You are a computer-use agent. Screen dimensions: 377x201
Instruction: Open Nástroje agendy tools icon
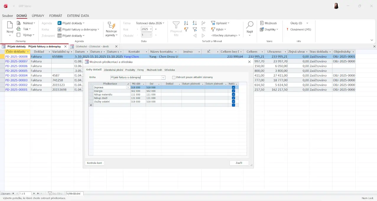[111, 25]
